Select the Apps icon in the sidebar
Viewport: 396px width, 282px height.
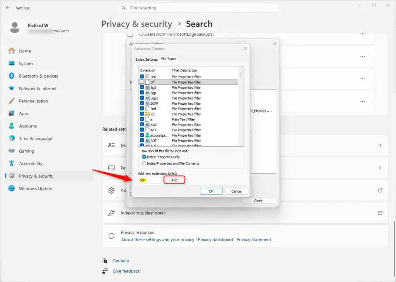coord(12,113)
